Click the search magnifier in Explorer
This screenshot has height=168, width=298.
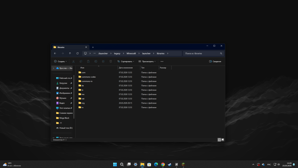point(221,53)
